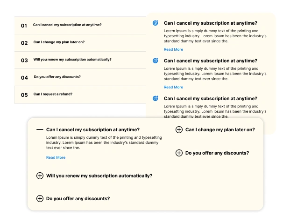Image resolution: width=290 pixels, height=223 pixels.
Task: Expand "Can I change my plan later on?" plus icon
Action: pos(179,129)
